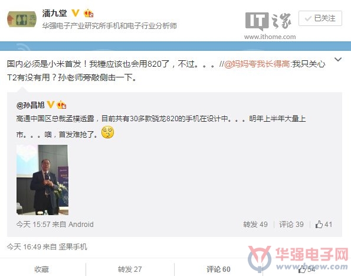Image resolution: width=351 pixels, height=276 pixels.
Task: Click the V badge next to @孙昌旭
Action: click(x=51, y=104)
